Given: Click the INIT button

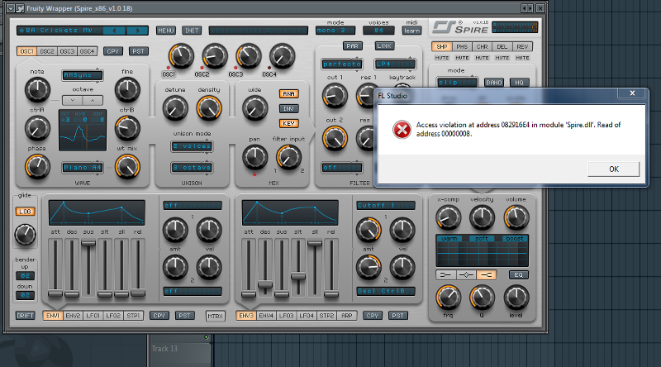Looking at the screenshot, I should pyautogui.click(x=192, y=31).
